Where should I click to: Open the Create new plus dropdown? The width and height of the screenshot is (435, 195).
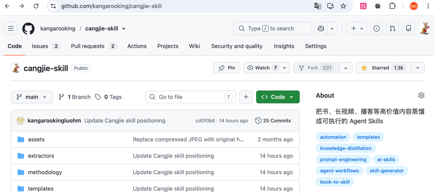[357, 29]
